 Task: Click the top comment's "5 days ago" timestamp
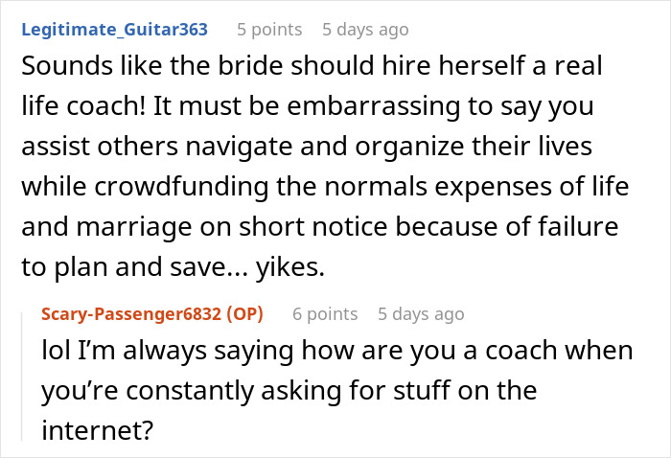click(365, 29)
